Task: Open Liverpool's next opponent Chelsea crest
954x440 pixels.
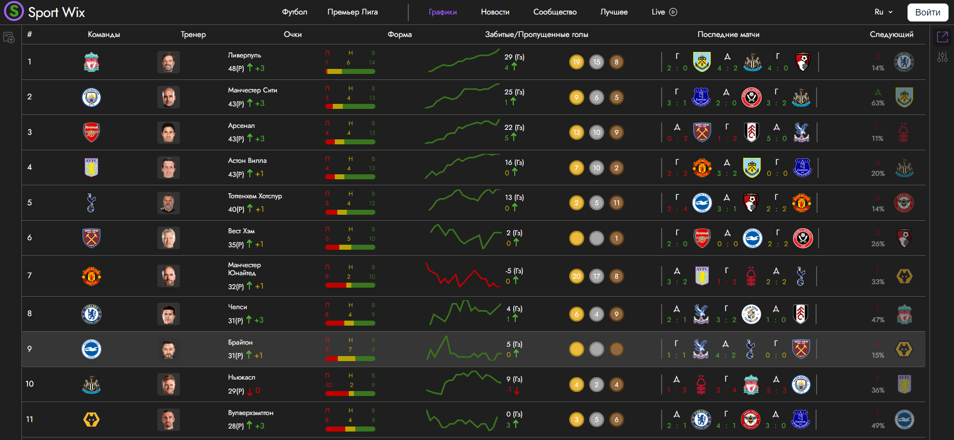Action: tap(904, 62)
